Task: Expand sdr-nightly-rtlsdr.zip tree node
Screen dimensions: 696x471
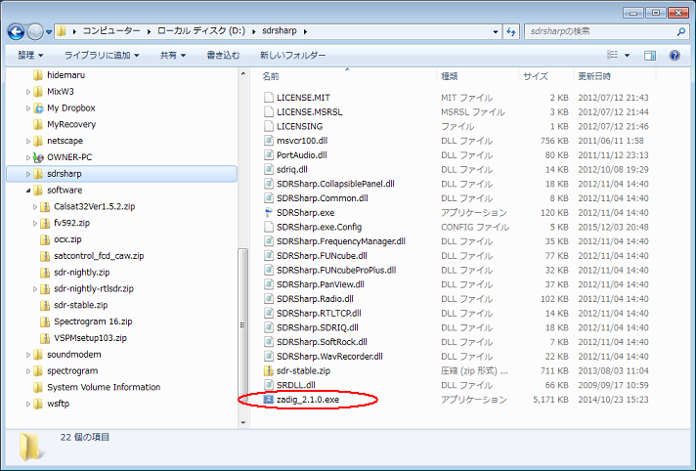Action: point(34,289)
